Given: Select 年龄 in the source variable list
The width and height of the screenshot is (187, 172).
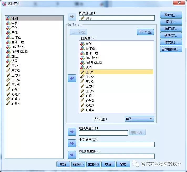Looking at the screenshot, I should coord(34,23).
